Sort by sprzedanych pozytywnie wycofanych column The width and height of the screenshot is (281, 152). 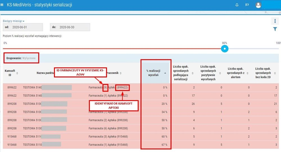click(220, 73)
